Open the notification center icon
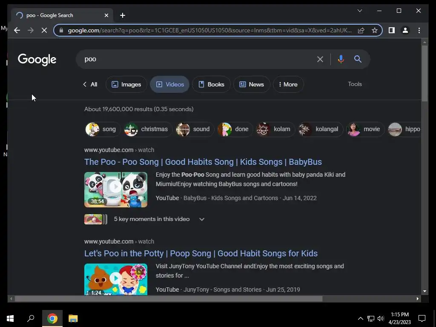The height and width of the screenshot is (327, 436). click(x=422, y=318)
